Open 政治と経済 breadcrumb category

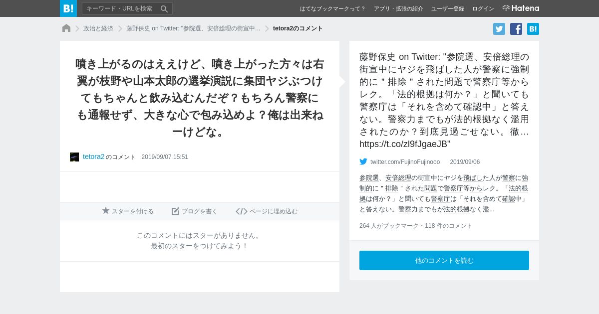(98, 28)
